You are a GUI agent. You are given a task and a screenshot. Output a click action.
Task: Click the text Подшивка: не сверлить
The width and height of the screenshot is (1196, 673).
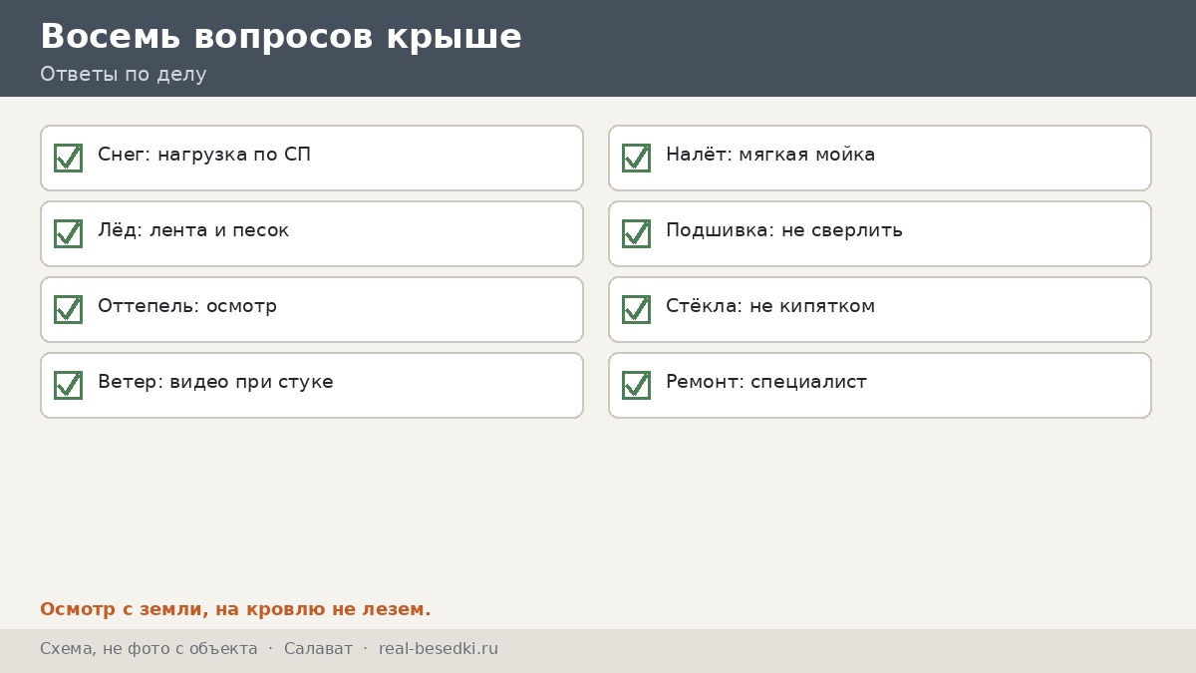pyautogui.click(x=784, y=230)
